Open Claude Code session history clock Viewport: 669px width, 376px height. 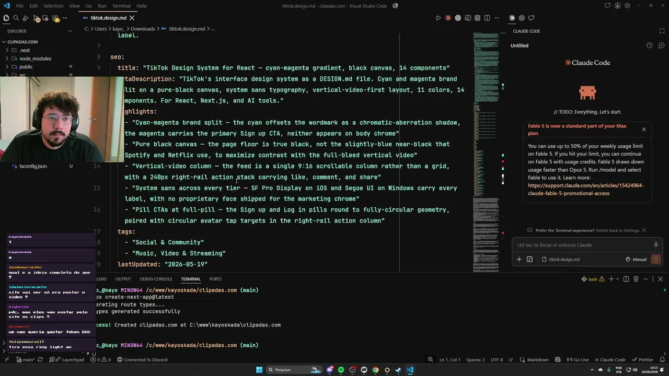click(x=649, y=45)
